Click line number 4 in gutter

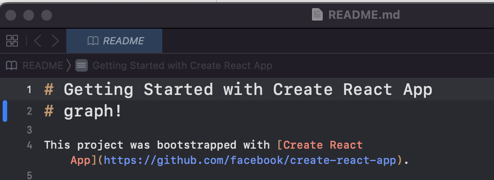click(x=29, y=145)
